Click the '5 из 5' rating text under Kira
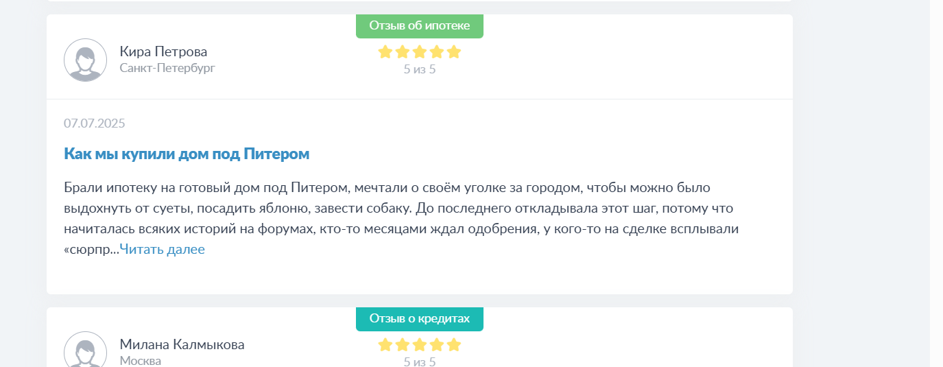 [420, 69]
